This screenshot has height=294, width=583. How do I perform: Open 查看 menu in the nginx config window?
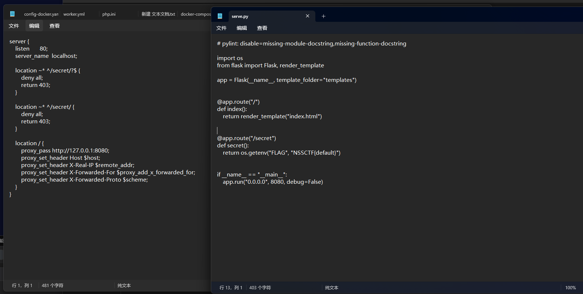pyautogui.click(x=55, y=26)
